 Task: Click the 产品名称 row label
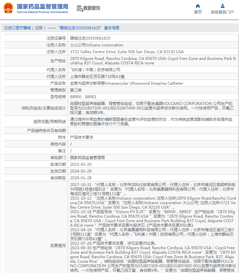(x=58, y=83)
